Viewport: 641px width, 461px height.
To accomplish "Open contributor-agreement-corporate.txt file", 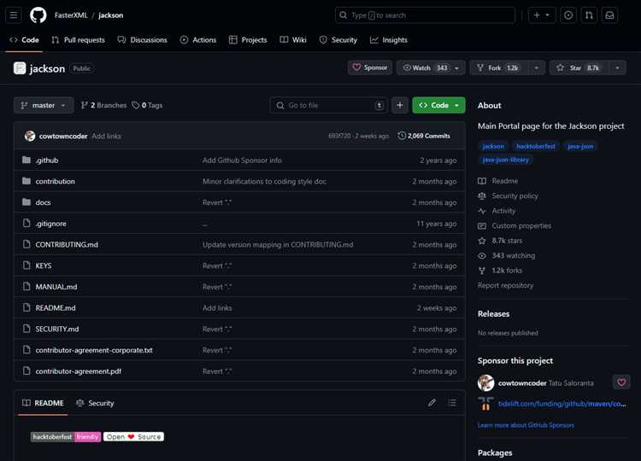I will coord(94,350).
